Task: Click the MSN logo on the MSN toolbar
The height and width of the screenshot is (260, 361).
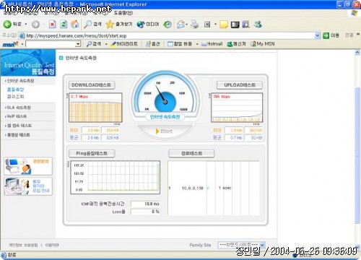Action: [x=10, y=44]
